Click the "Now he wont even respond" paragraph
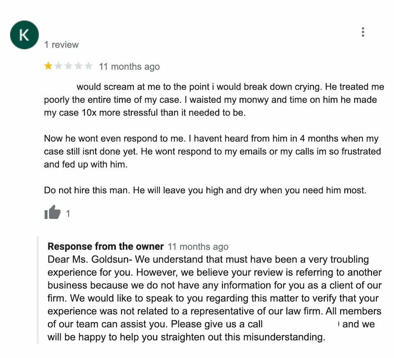 211,152
